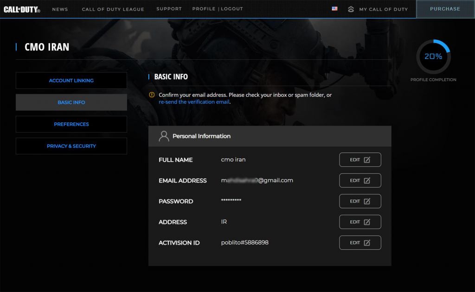
Task: Click the Purchase button
Action: tap(445, 9)
